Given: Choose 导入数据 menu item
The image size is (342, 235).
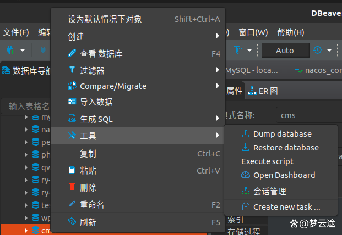Looking at the screenshot, I should [x=138, y=102].
